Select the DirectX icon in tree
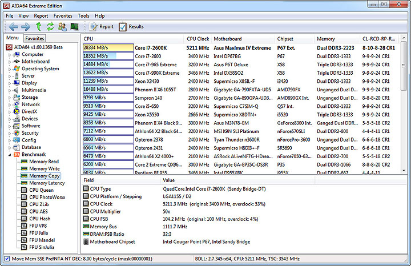 (17, 111)
